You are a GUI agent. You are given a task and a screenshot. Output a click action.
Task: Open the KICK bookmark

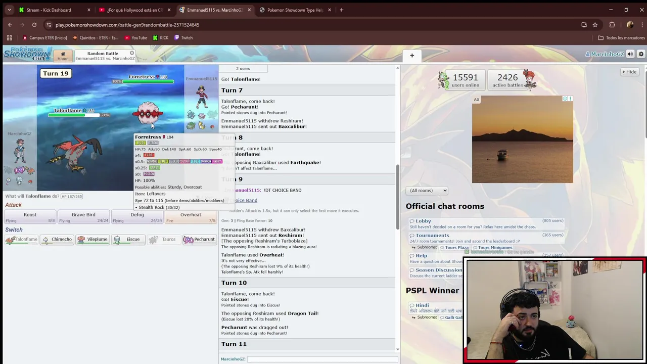click(160, 37)
